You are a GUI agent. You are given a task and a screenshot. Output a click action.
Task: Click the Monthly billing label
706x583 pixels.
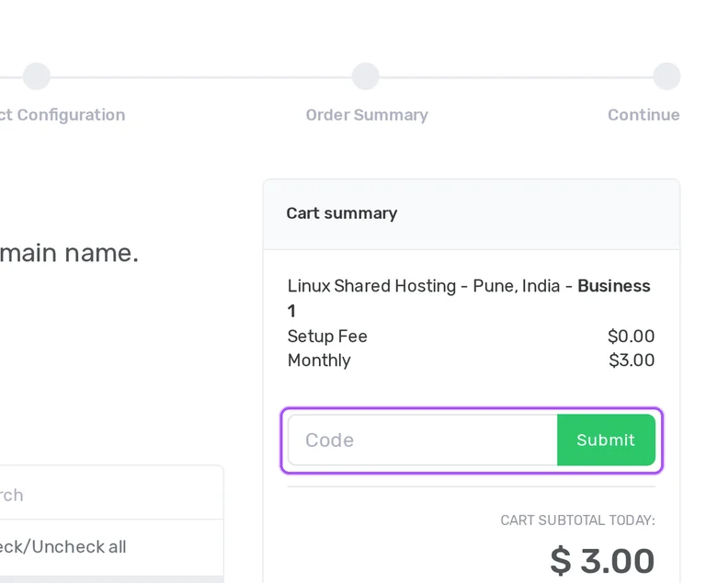click(319, 360)
